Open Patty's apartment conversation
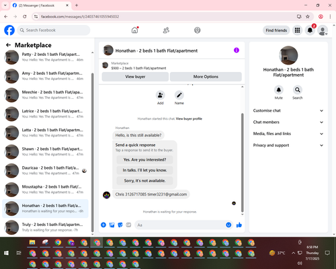Screen dimensions: 336x269 coord(45,57)
